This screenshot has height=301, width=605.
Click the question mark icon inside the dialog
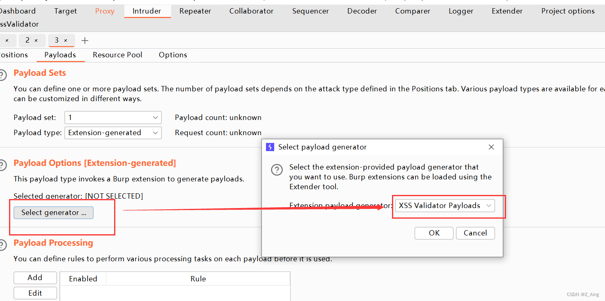pos(277,170)
